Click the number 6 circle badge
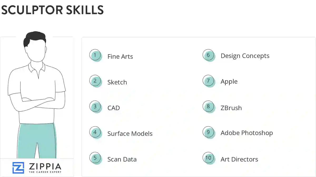This screenshot has width=316, height=177. pos(208,55)
